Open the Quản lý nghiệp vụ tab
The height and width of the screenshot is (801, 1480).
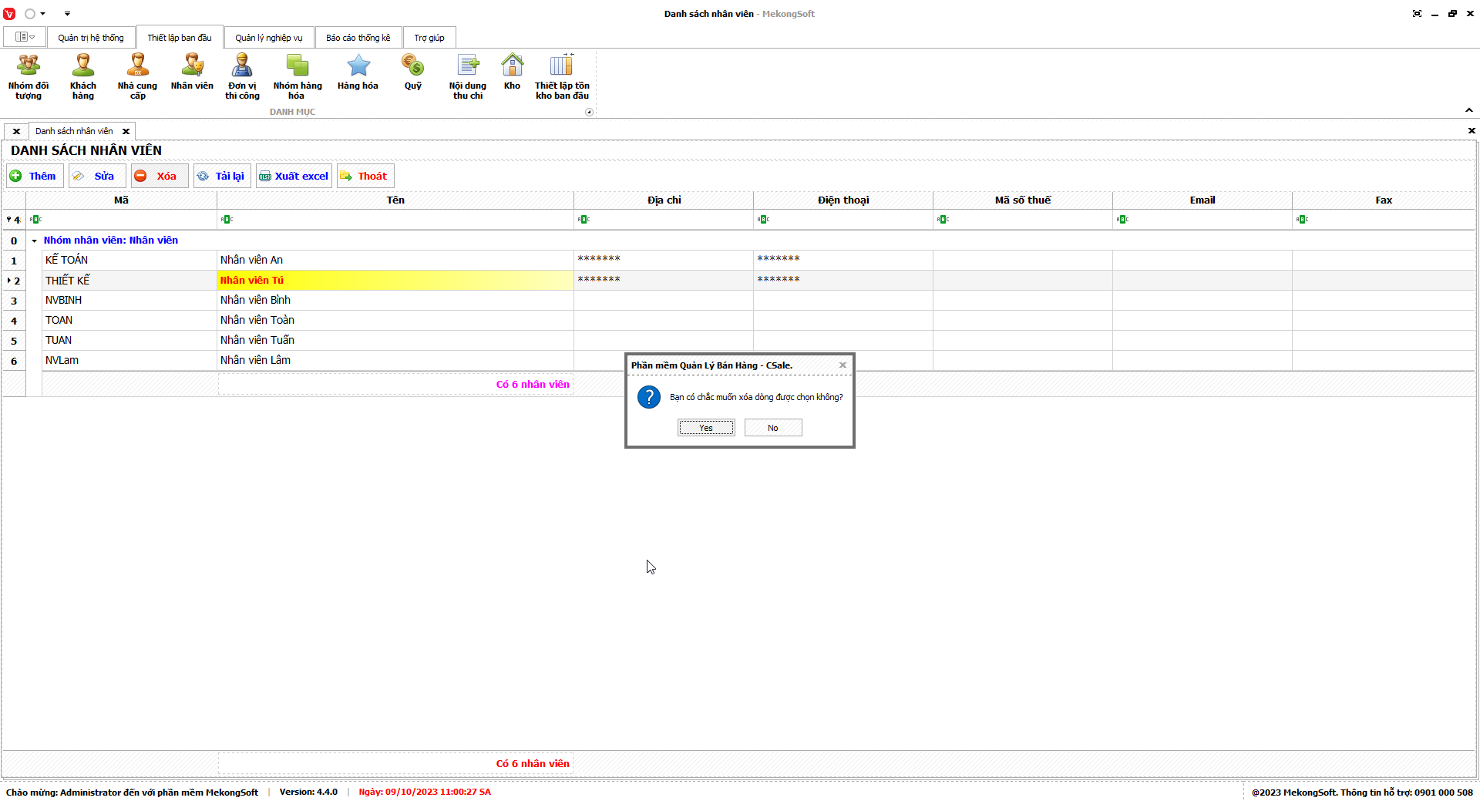pos(268,38)
